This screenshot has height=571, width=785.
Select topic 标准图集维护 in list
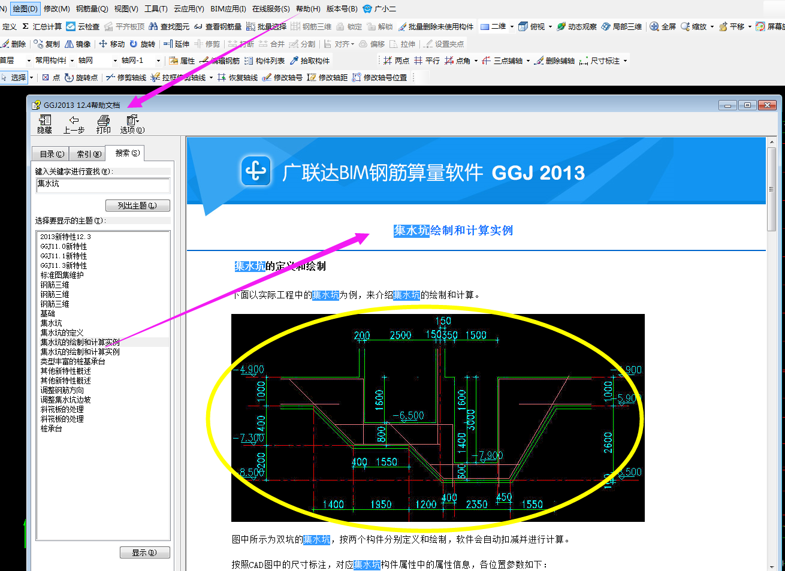[x=62, y=275]
